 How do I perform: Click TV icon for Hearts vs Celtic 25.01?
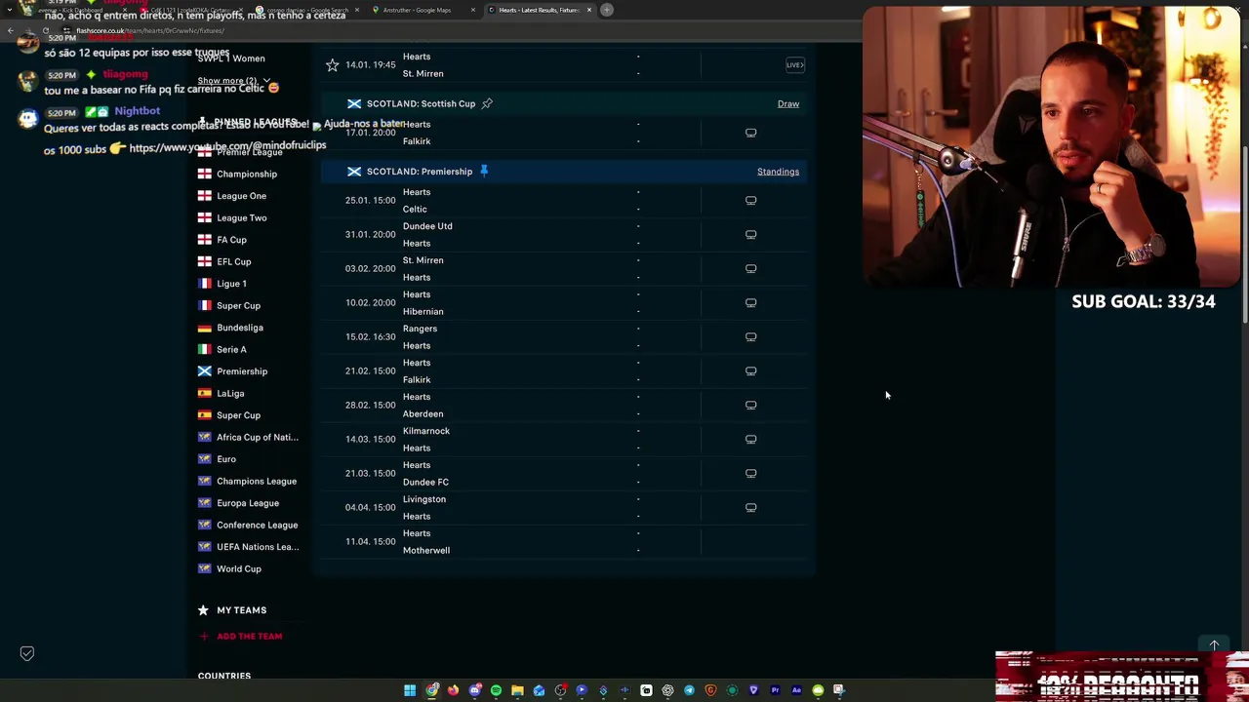click(x=750, y=201)
